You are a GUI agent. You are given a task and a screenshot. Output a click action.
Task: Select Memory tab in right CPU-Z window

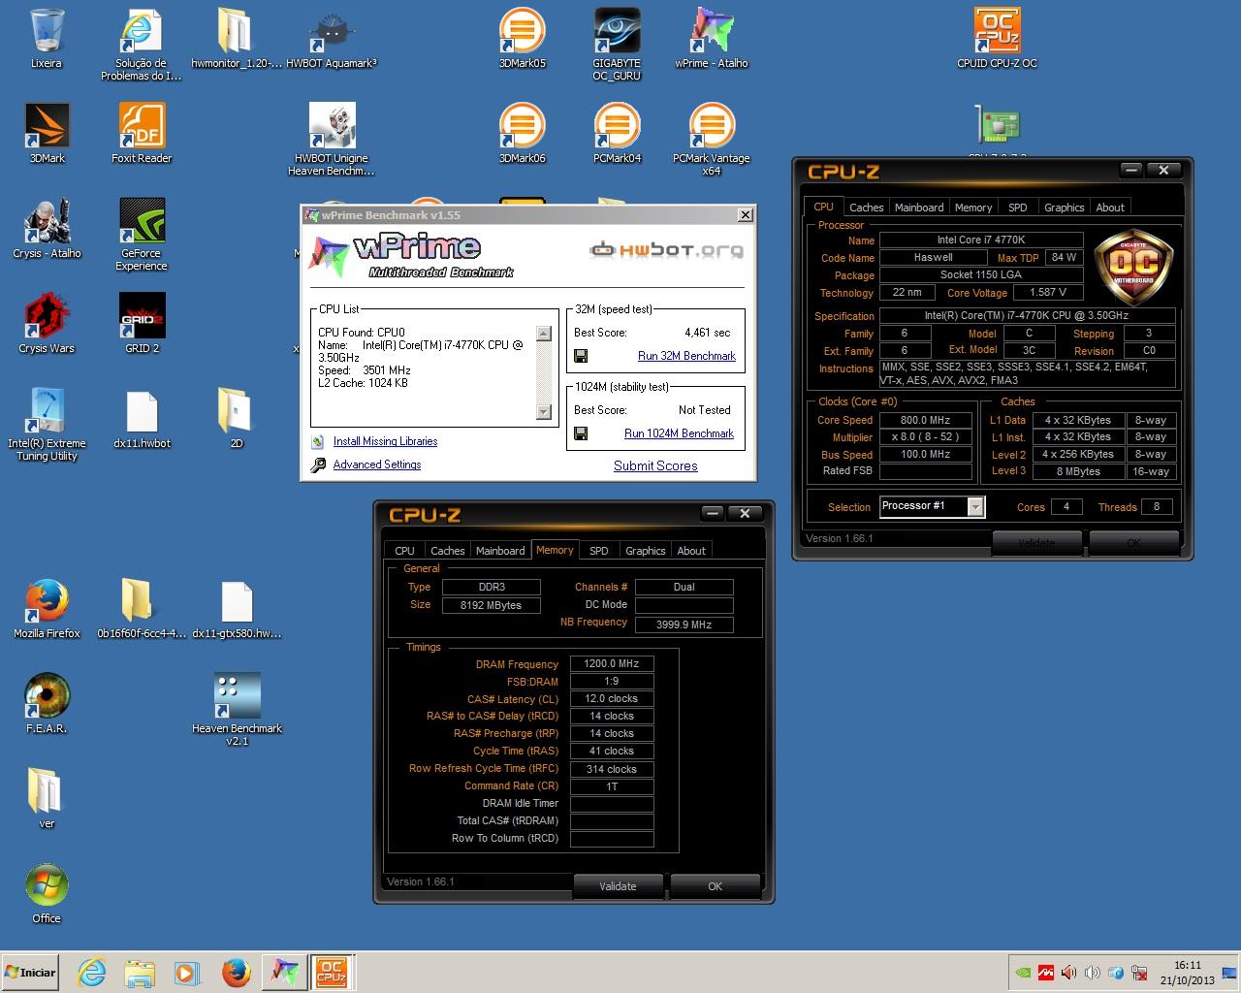(x=973, y=208)
